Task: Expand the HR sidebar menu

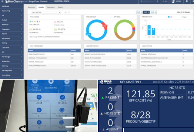Action: tap(12, 15)
